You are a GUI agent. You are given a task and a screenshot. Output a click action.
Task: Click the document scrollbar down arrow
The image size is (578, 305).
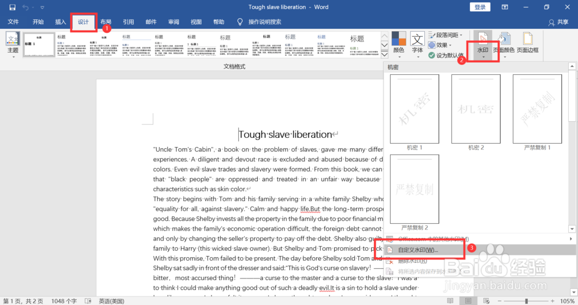point(573,292)
